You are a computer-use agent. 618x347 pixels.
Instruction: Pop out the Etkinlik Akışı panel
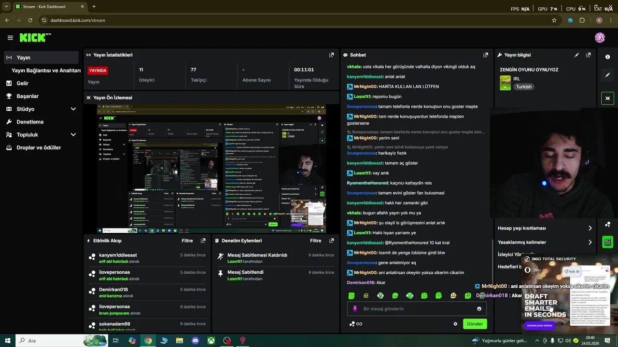click(203, 240)
